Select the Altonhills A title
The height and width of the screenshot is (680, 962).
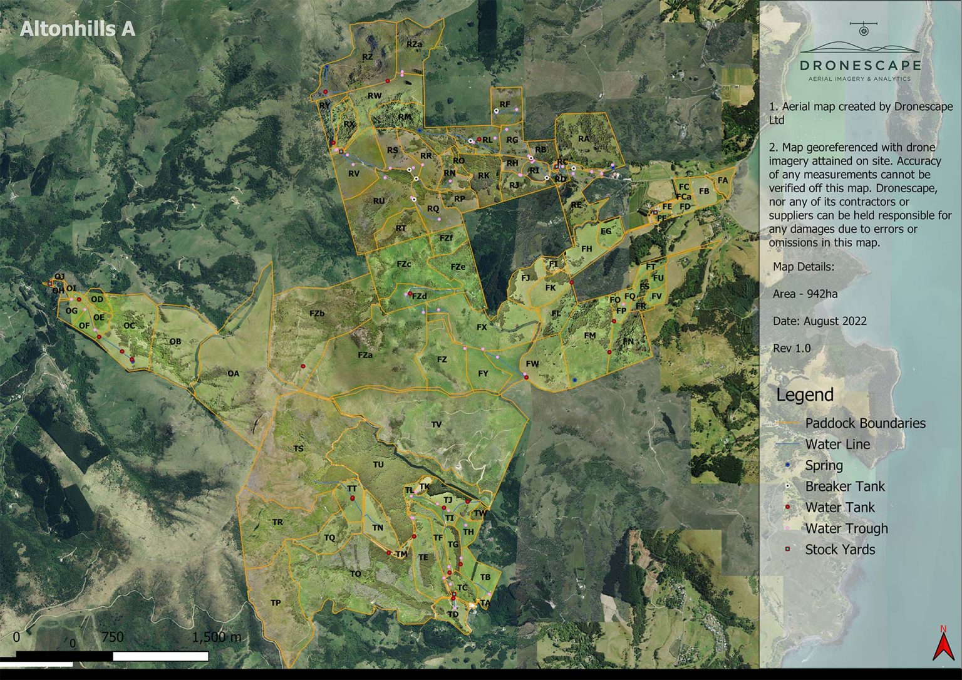(78, 29)
